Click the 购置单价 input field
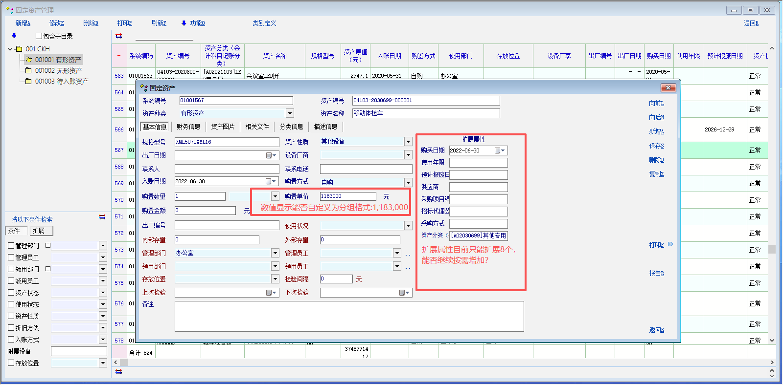This screenshot has width=783, height=385. click(348, 196)
